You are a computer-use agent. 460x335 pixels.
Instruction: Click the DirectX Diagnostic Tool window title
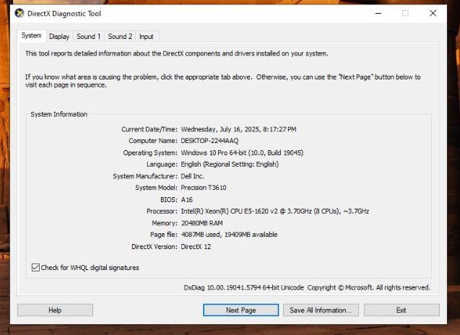click(x=64, y=14)
